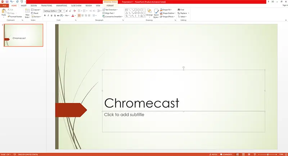Viewport: 288px width, 156px height.
Task: Switch to the SLIDE SHOW tab
Action: pyautogui.click(x=76, y=6)
